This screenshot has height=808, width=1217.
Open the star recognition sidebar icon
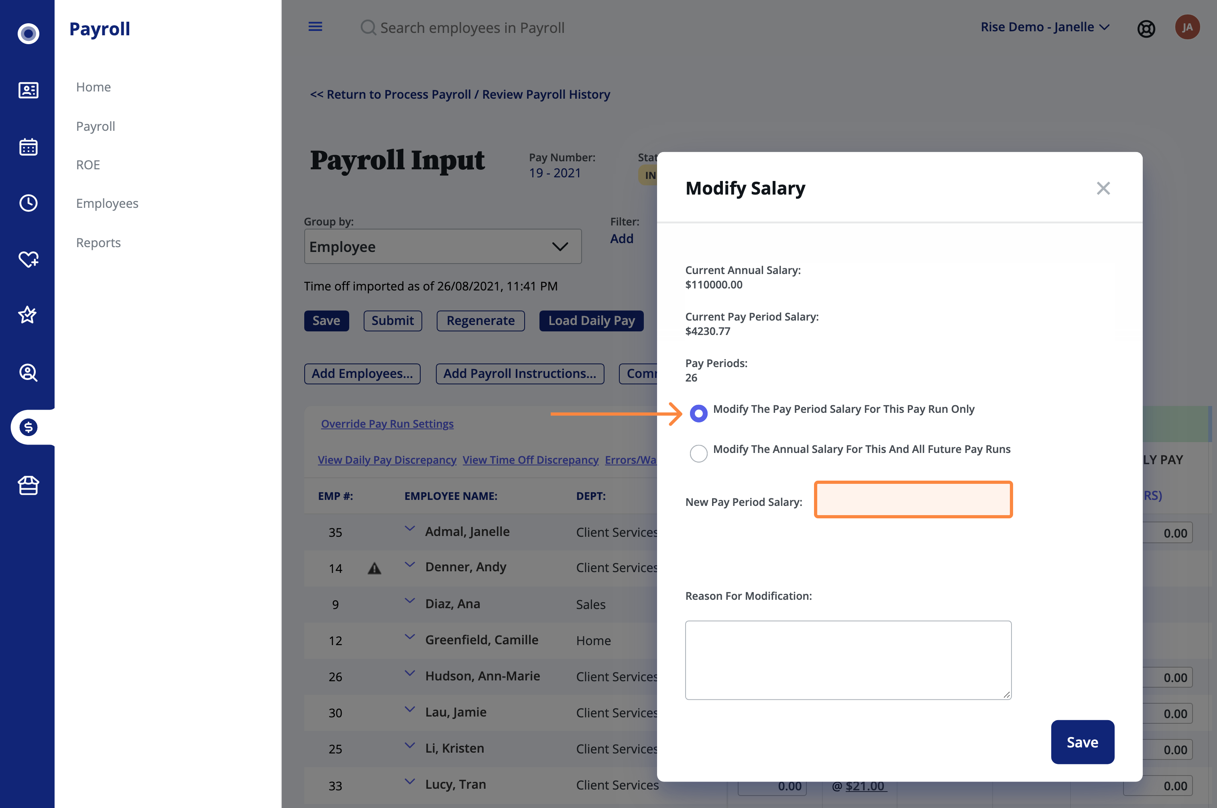click(27, 315)
